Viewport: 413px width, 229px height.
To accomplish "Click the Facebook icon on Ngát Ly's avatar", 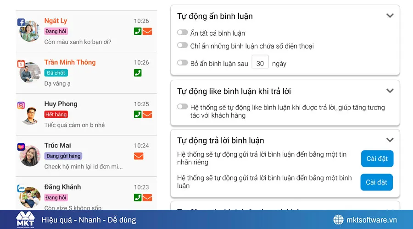I will (x=21, y=22).
